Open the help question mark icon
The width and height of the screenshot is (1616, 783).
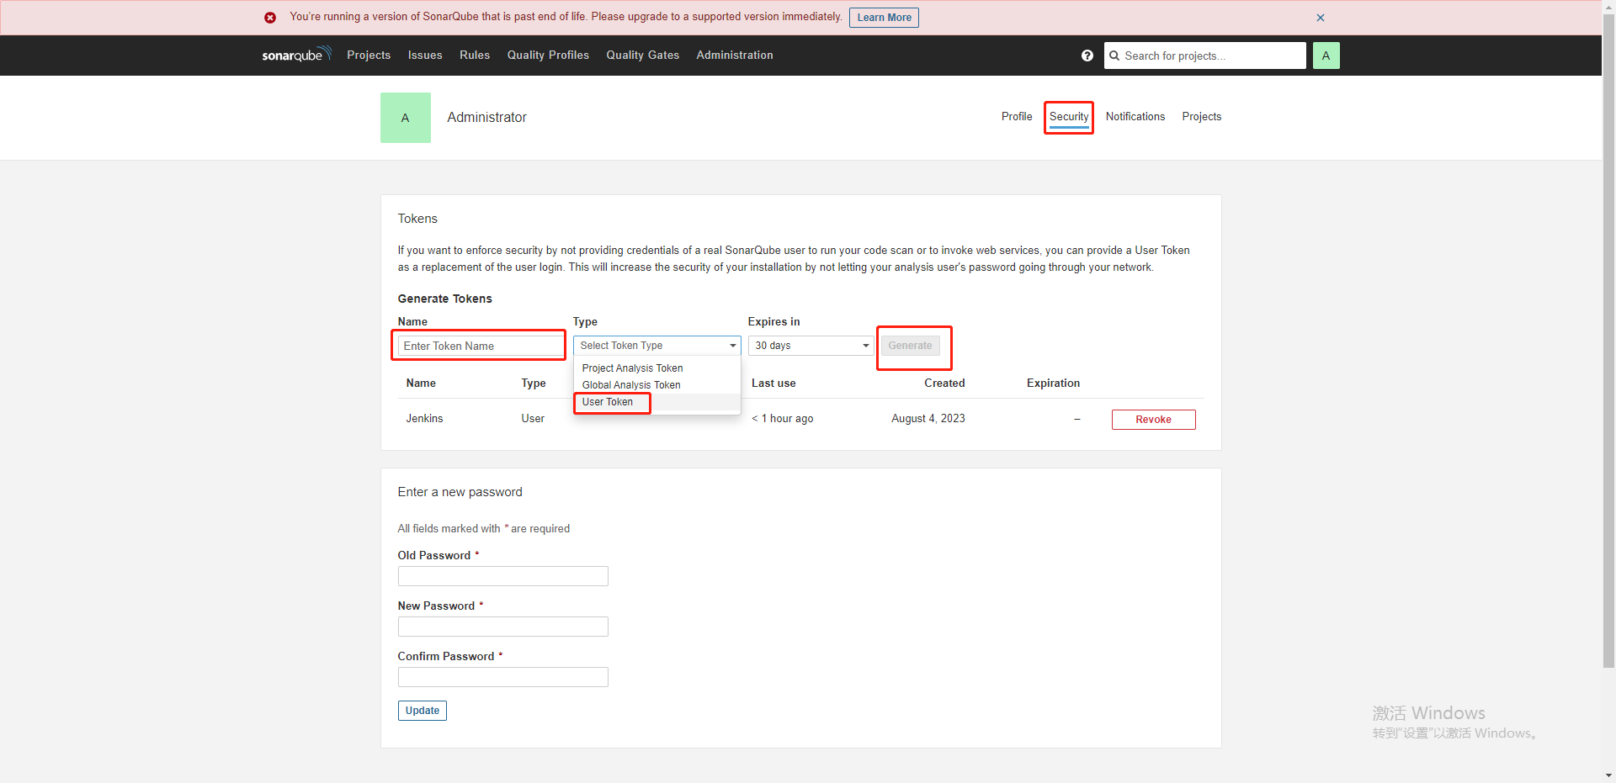click(x=1087, y=56)
